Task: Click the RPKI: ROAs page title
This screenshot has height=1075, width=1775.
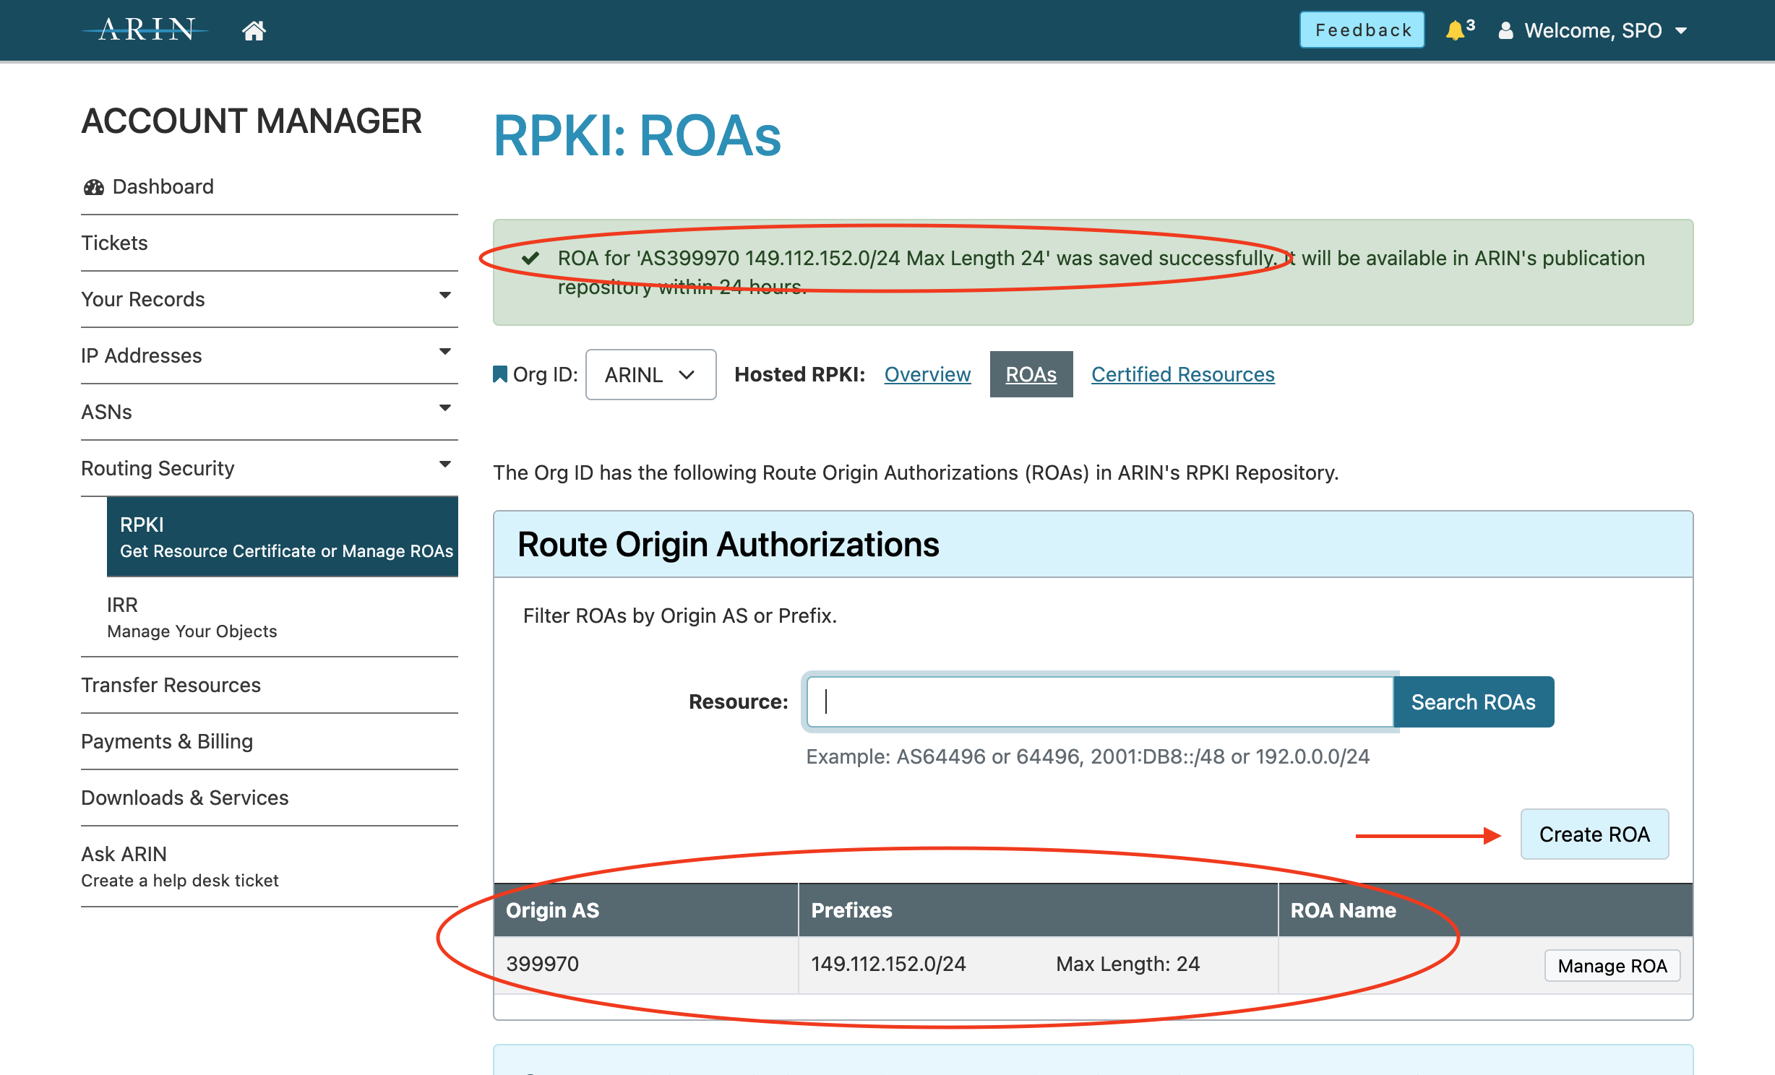Action: coord(637,136)
